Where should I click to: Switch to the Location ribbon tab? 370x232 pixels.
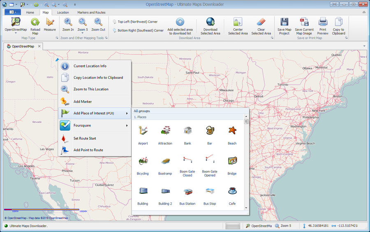tap(63, 12)
